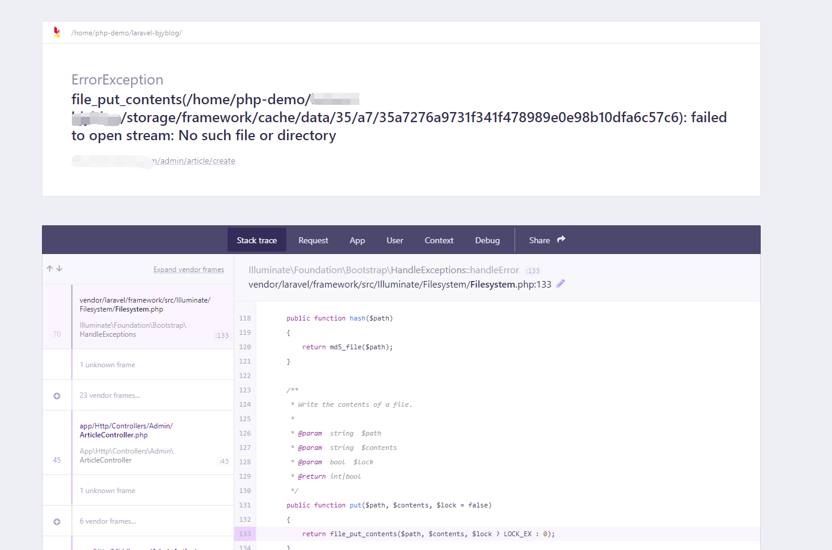This screenshot has height=550, width=832.
Task: Click the plus icon beside 23 vendor frames
Action: [57, 394]
